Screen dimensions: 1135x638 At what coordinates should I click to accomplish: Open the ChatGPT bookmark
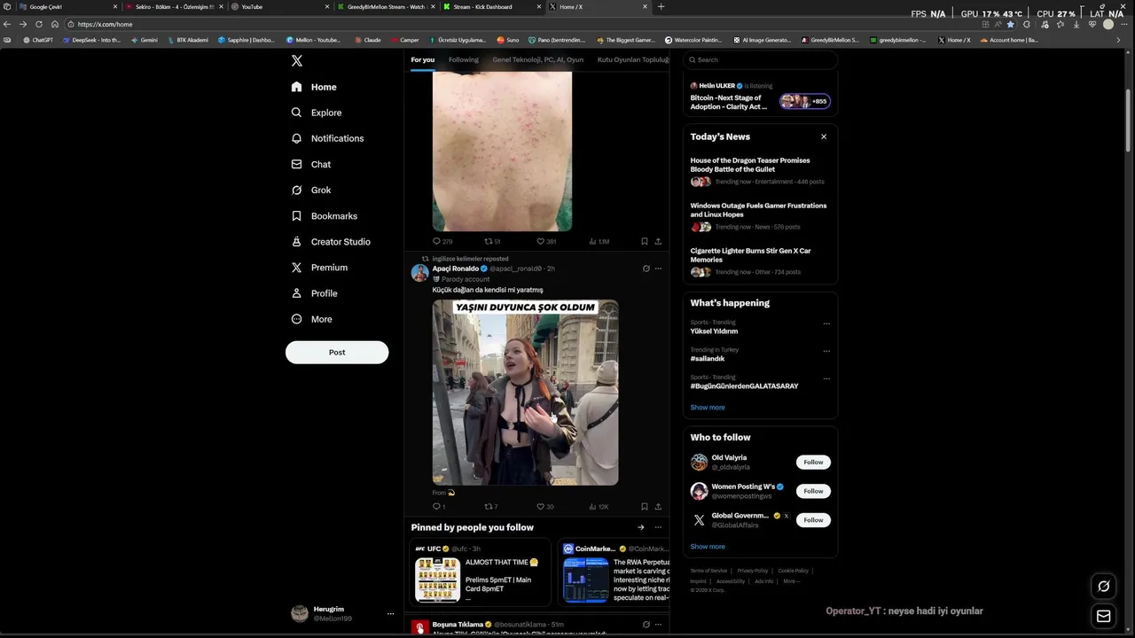pos(38,40)
